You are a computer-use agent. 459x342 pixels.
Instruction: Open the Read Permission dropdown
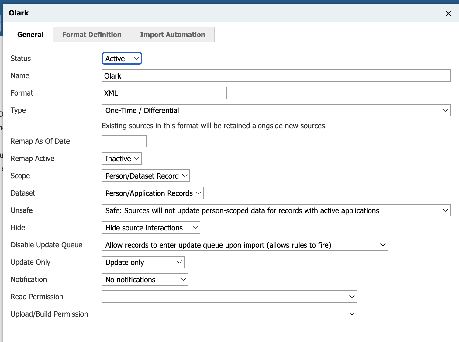229,297
